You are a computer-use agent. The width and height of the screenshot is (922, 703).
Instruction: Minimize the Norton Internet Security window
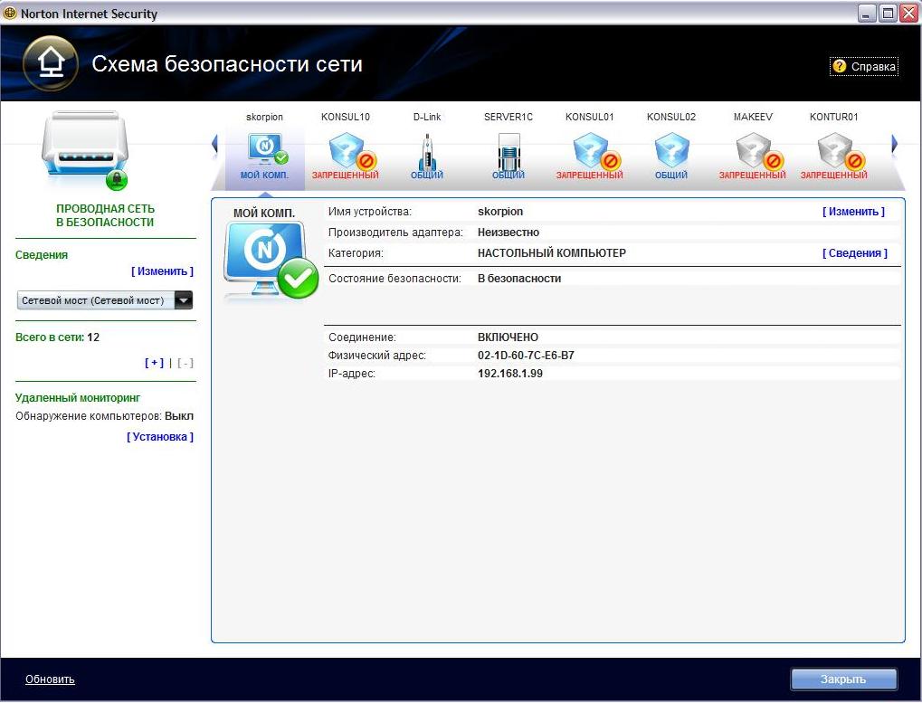(867, 13)
